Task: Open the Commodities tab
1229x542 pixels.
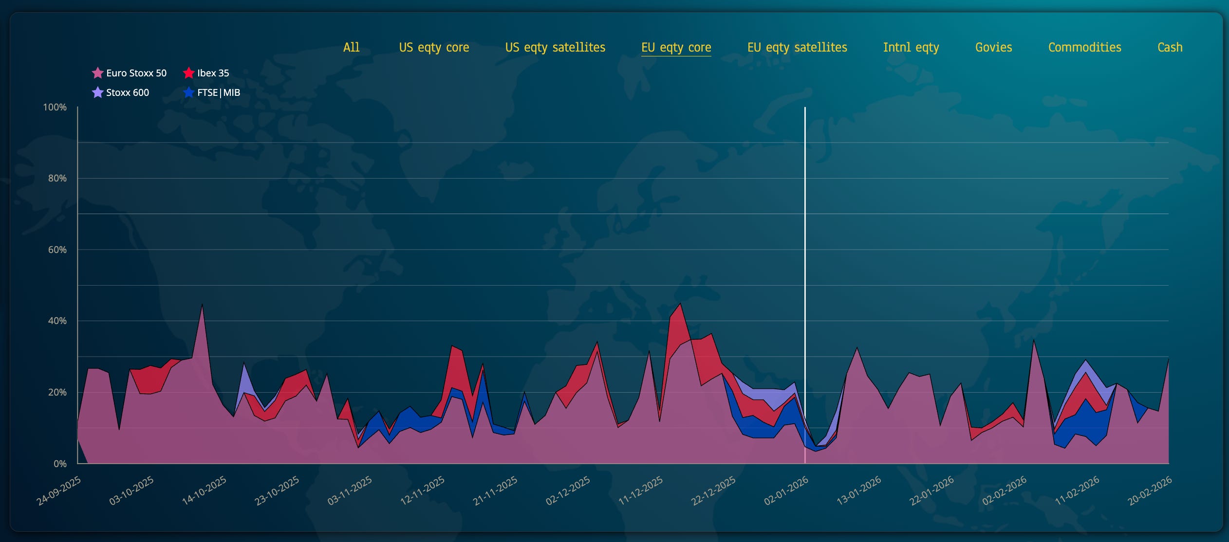Action: click(x=1084, y=47)
